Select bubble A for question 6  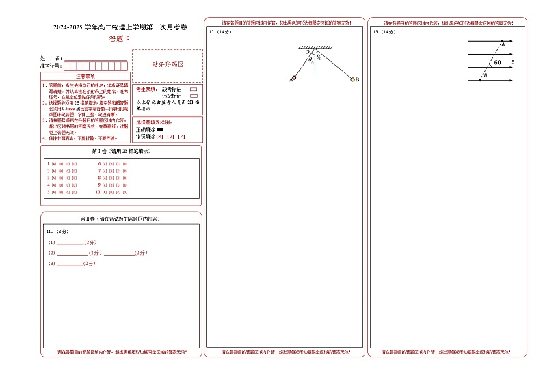(105, 164)
